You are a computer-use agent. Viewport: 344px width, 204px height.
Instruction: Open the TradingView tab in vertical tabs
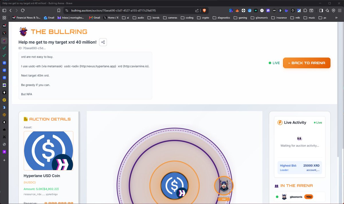point(4,26)
